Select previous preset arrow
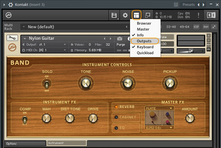 pyautogui.click(x=198, y=5)
